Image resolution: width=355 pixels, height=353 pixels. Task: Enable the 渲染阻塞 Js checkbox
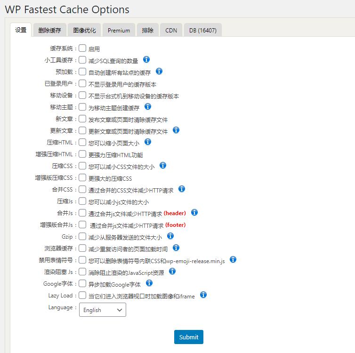tap(82, 272)
